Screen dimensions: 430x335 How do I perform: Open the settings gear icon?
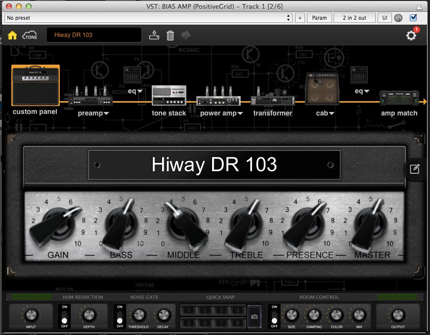411,36
